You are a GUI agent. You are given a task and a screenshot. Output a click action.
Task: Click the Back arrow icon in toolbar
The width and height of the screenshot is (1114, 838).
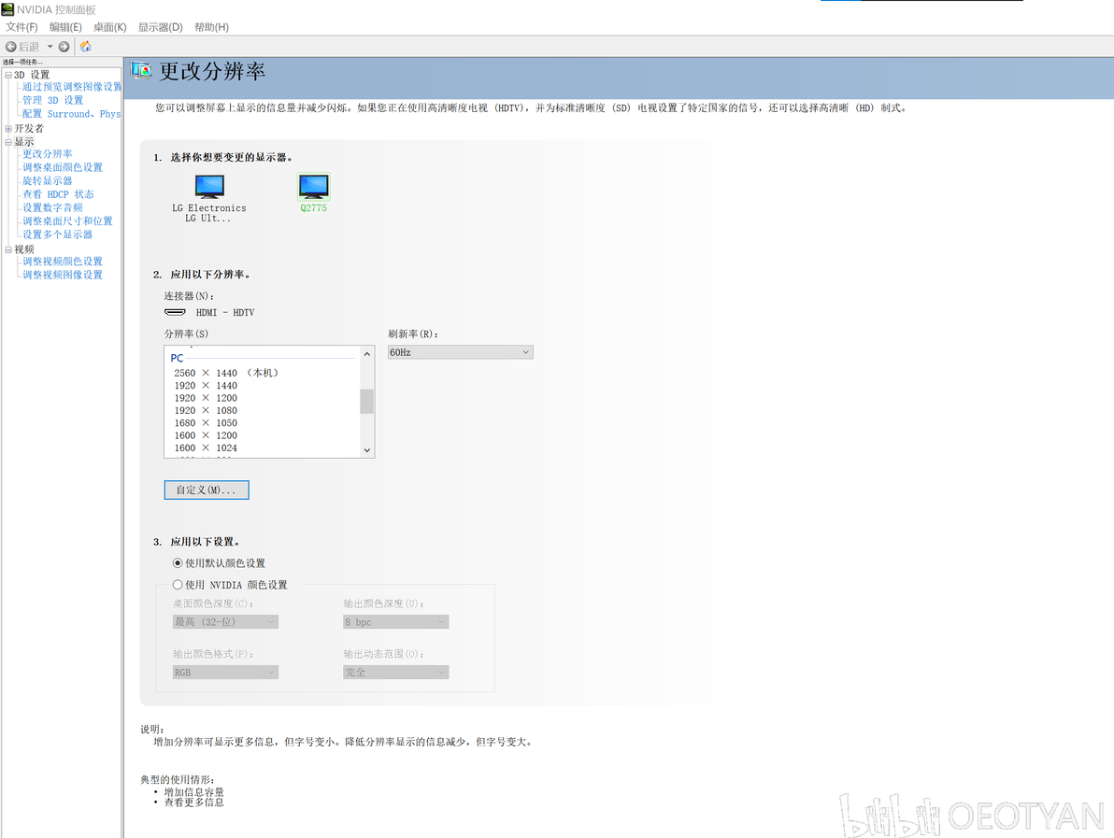pos(10,46)
